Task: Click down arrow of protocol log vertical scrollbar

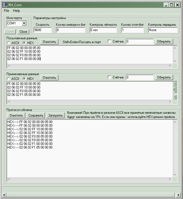Action: click(x=175, y=175)
